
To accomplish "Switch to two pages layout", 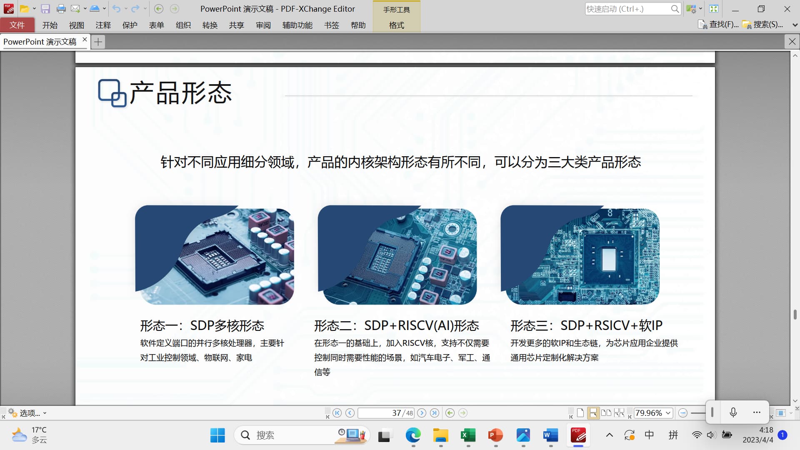I will coord(606,413).
